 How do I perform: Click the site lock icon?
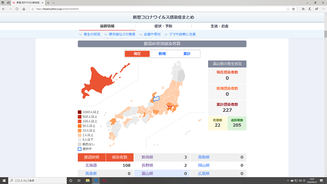[33, 9]
